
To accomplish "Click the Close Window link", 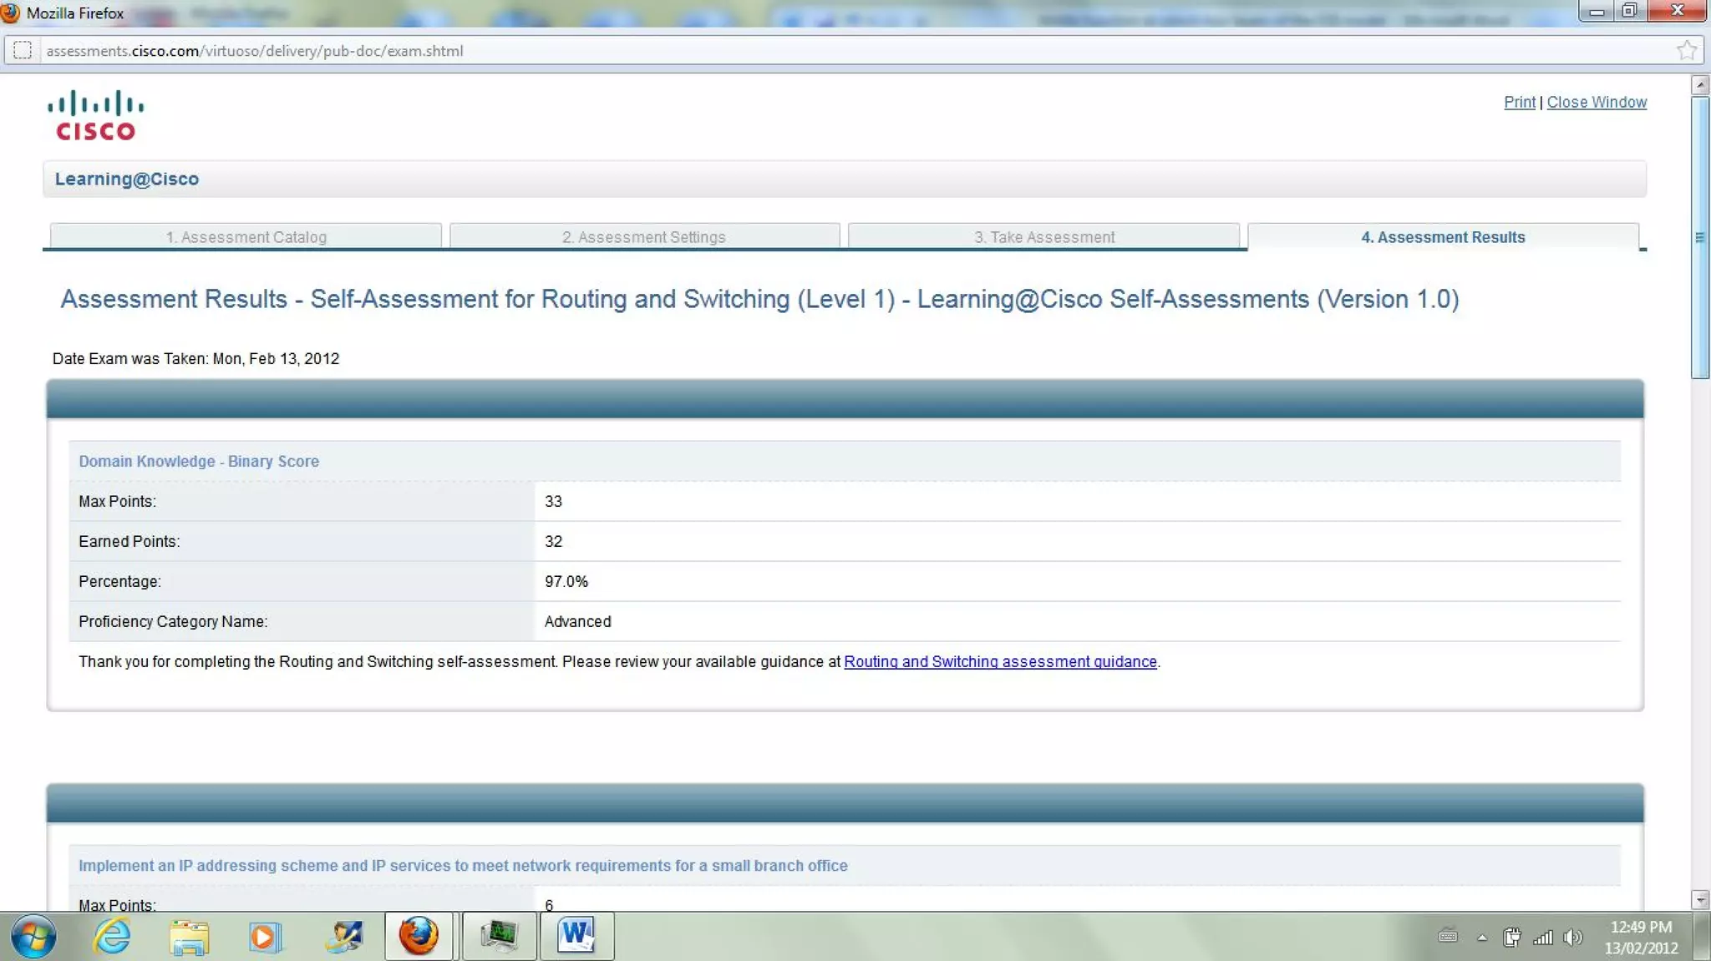I will click(1596, 102).
